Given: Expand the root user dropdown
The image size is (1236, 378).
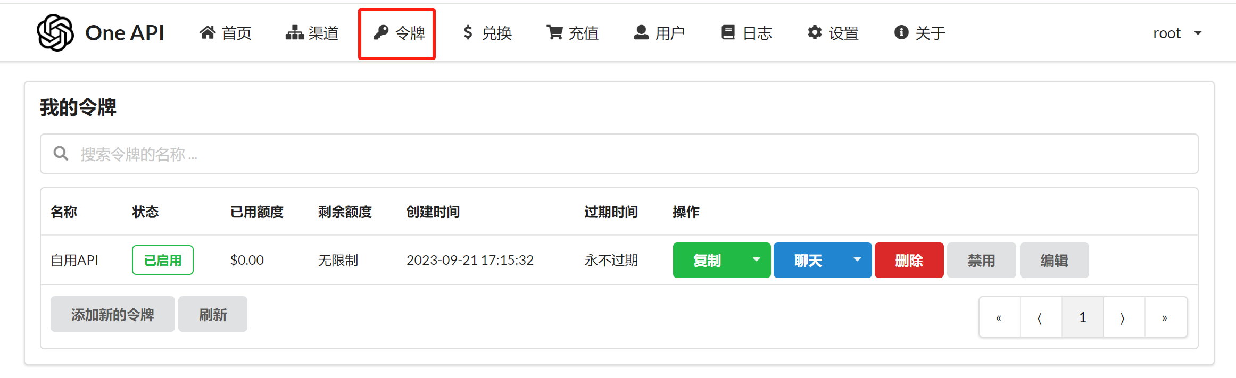Looking at the screenshot, I should (1177, 33).
